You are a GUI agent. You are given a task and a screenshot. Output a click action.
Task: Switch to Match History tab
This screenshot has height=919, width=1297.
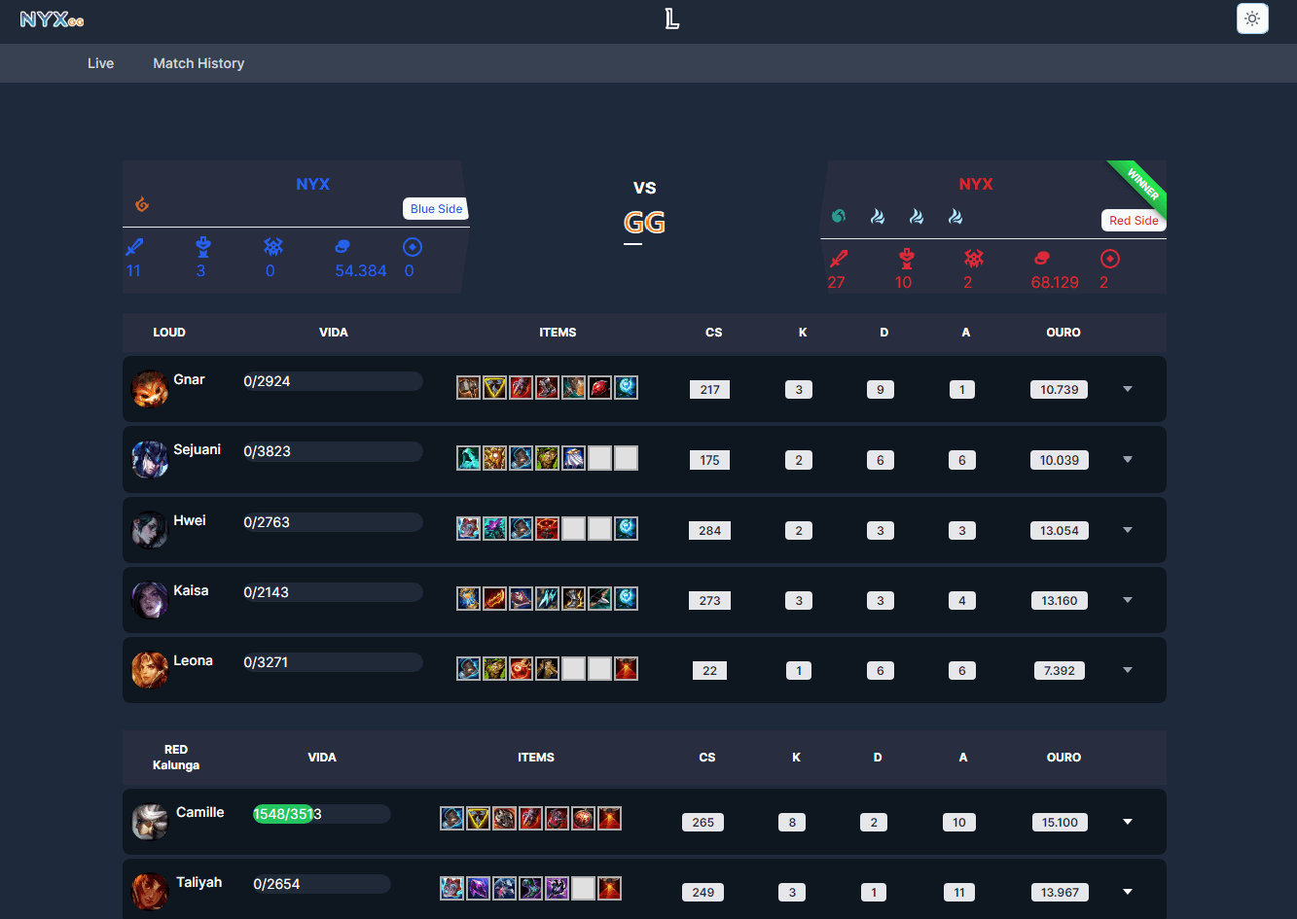click(x=198, y=63)
